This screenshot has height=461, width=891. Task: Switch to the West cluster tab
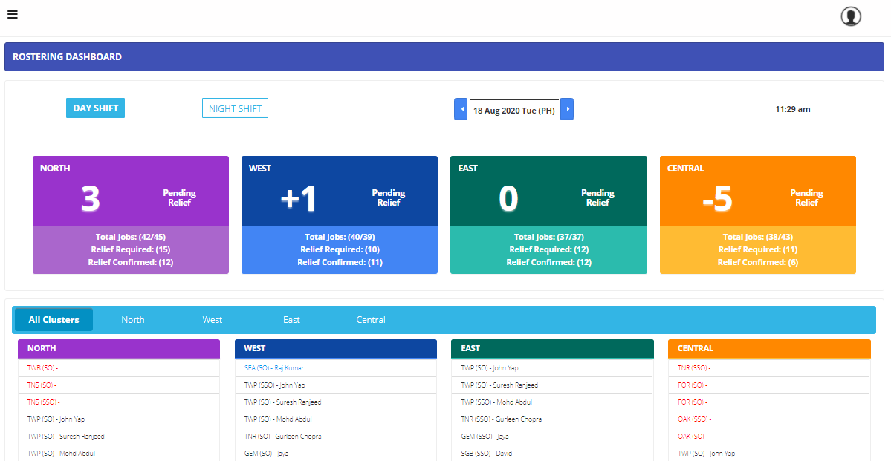(212, 319)
